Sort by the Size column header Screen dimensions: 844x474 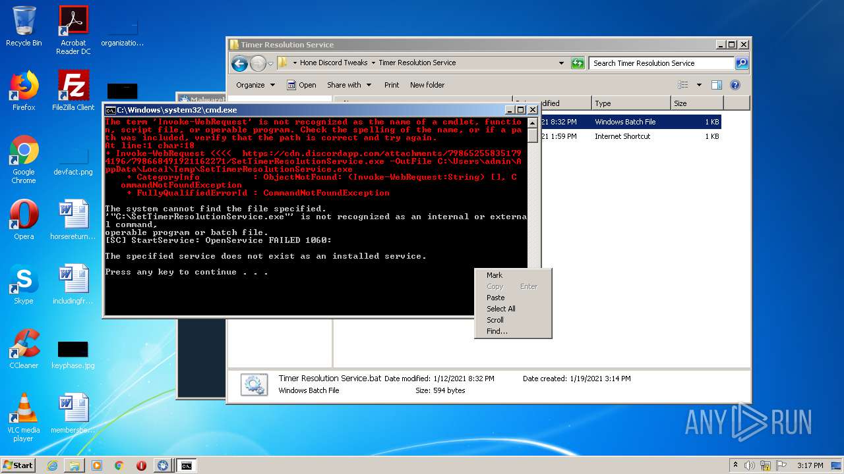tap(697, 103)
